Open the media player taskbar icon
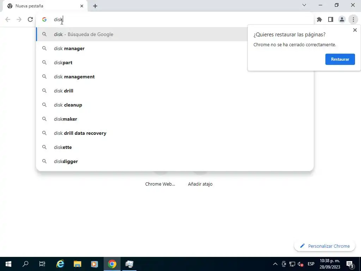Screen dimensions: 361x271 pos(94,264)
